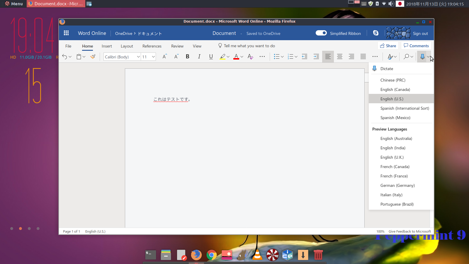
Task: Expand the Paste options arrow
Action: click(84, 57)
